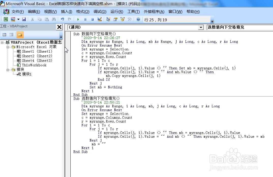Click Sub 数据向下空格填充() declaration line
The image size is (273, 177).
(95, 34)
